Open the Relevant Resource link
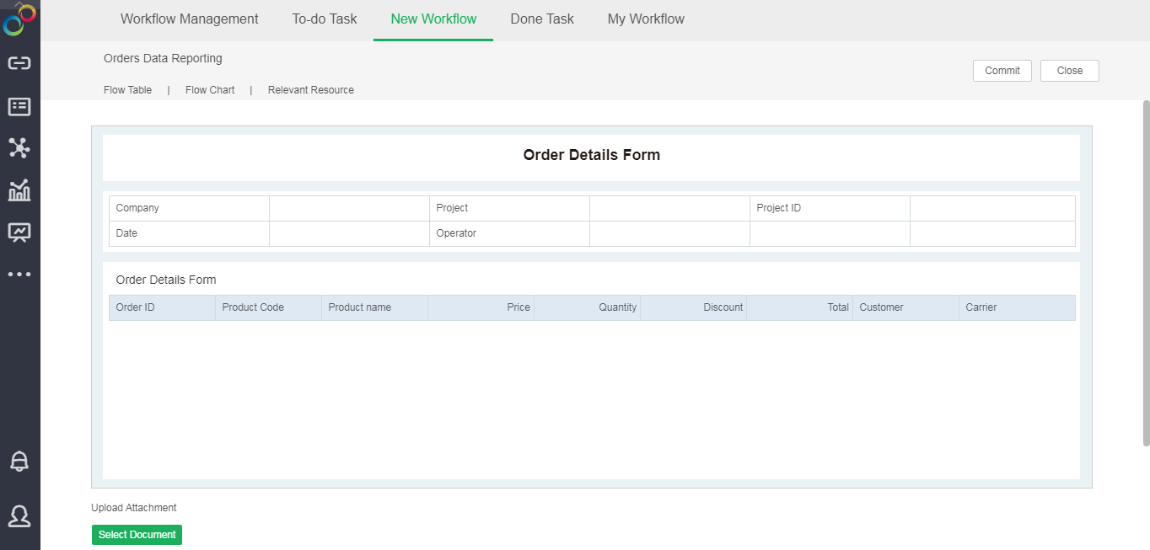This screenshot has width=1150, height=550. pyautogui.click(x=311, y=90)
